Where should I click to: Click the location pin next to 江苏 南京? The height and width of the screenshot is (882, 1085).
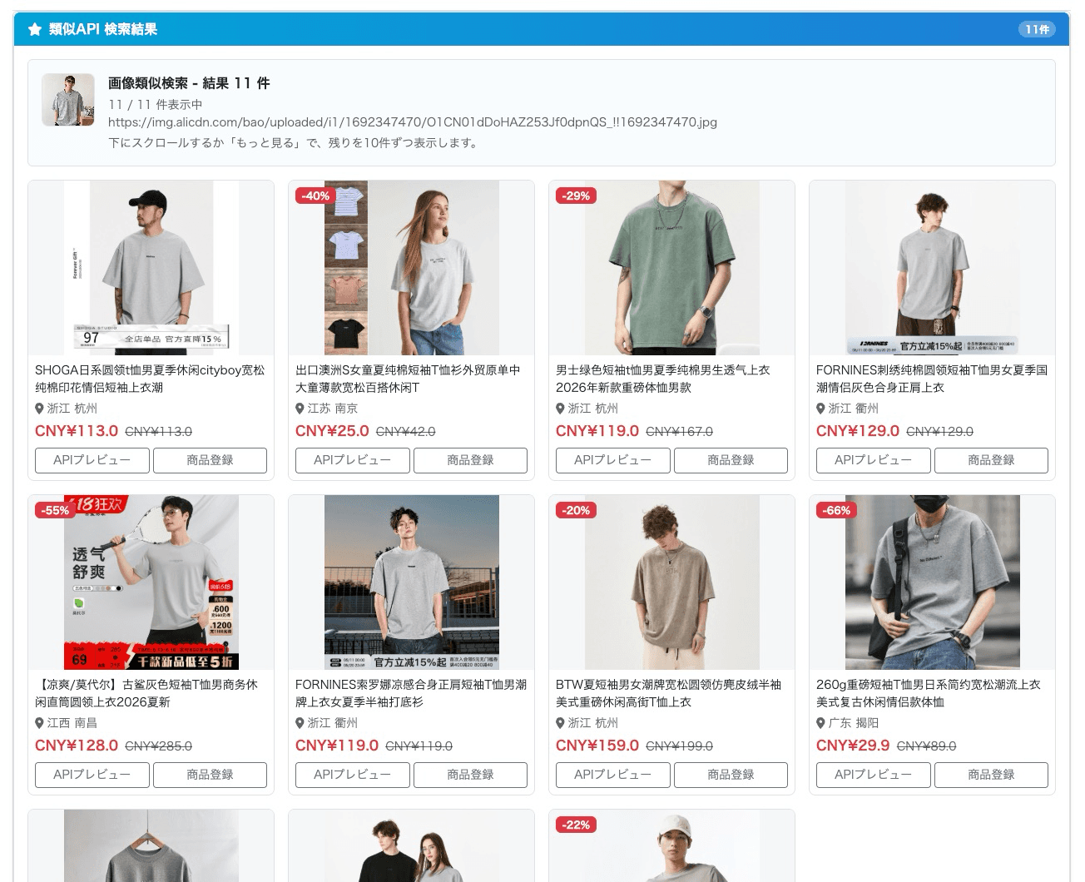click(300, 409)
